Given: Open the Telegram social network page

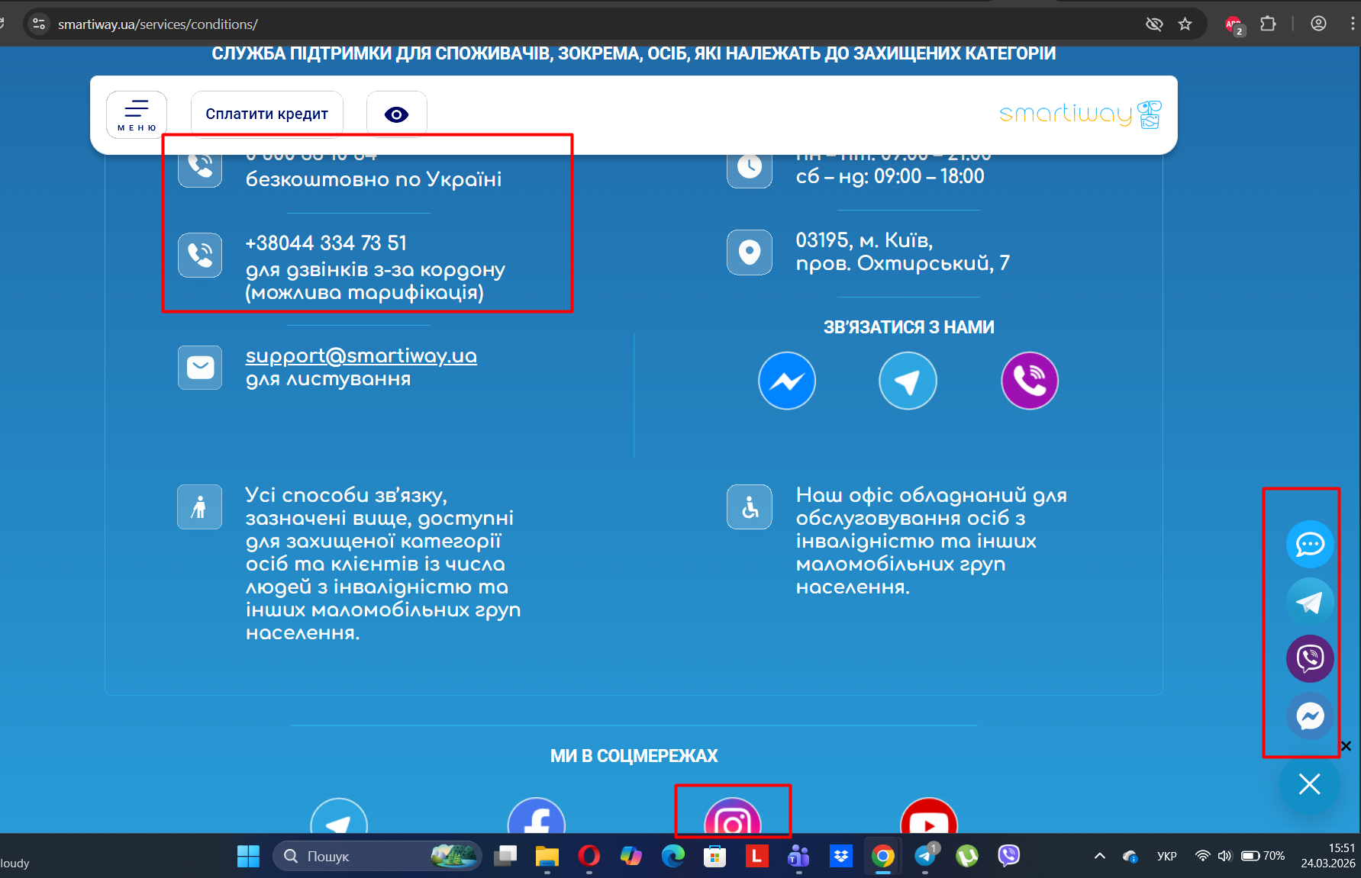Looking at the screenshot, I should pos(339,815).
